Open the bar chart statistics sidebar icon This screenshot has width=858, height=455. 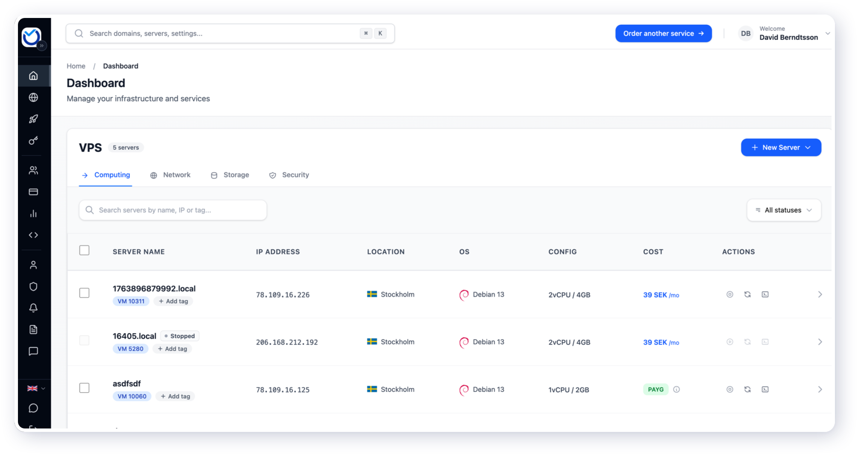[x=33, y=213]
